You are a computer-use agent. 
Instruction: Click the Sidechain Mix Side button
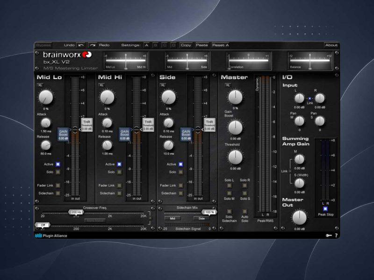pyautogui.click(x=201, y=218)
